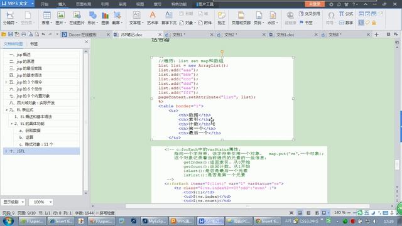Image resolution: width=402 pixels, height=226 pixels.
Task: Insert a 文本框 text box
Action: (x=136, y=18)
